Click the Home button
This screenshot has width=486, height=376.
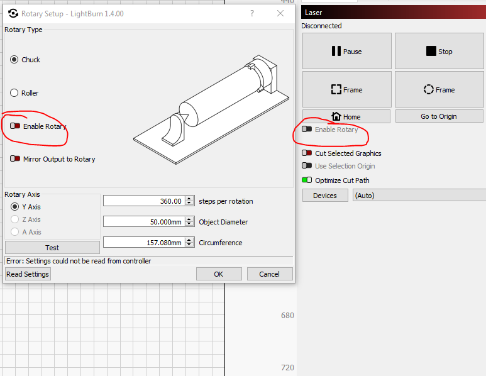[346, 116]
